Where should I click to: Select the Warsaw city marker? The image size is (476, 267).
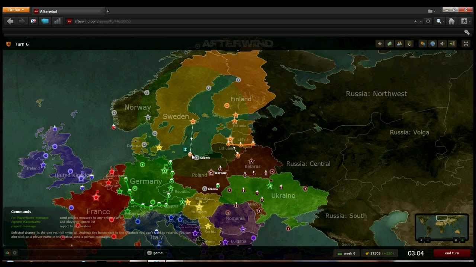pos(211,173)
